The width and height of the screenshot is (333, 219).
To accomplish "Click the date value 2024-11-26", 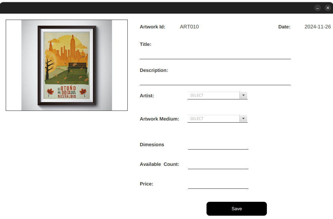I will pos(318,27).
